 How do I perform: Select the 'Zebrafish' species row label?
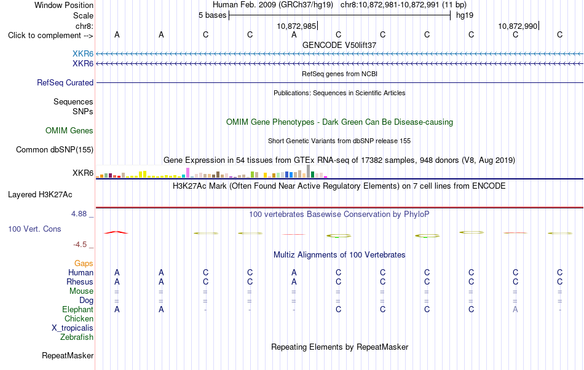(x=77, y=337)
